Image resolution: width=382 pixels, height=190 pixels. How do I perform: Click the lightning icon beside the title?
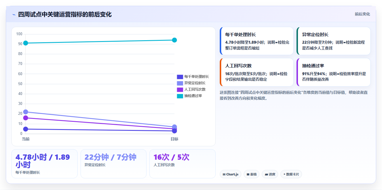(14, 15)
